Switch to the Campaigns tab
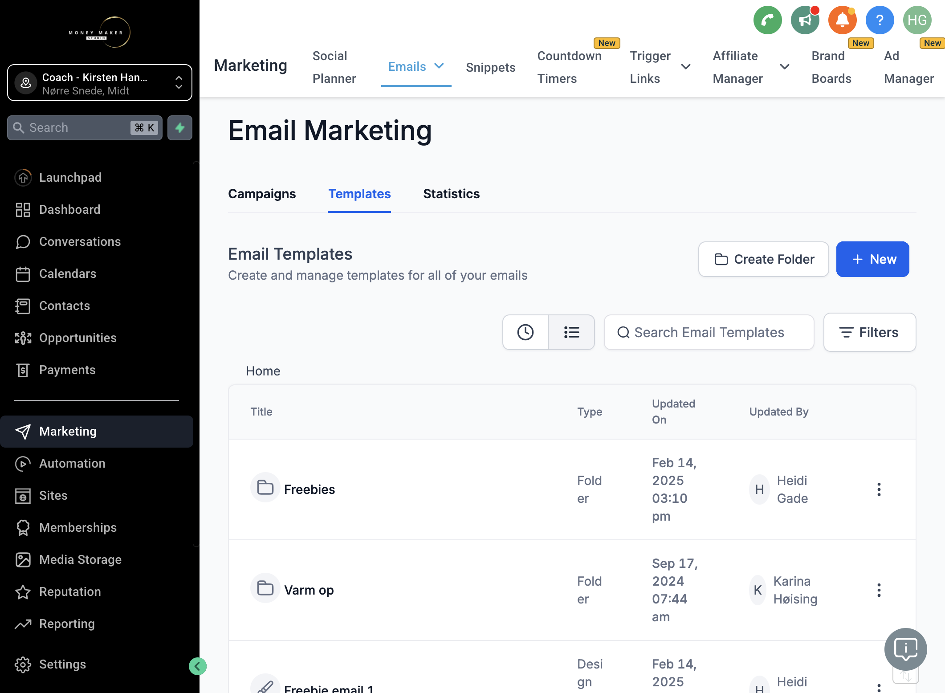945x693 pixels. [x=262, y=194]
